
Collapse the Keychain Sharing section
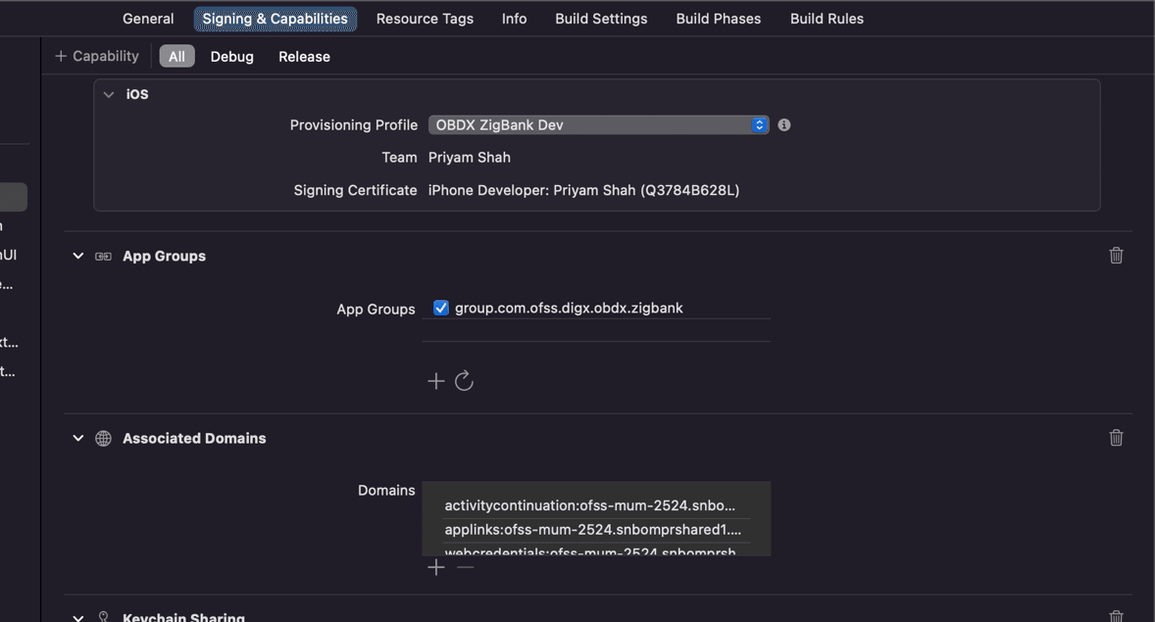coord(78,617)
